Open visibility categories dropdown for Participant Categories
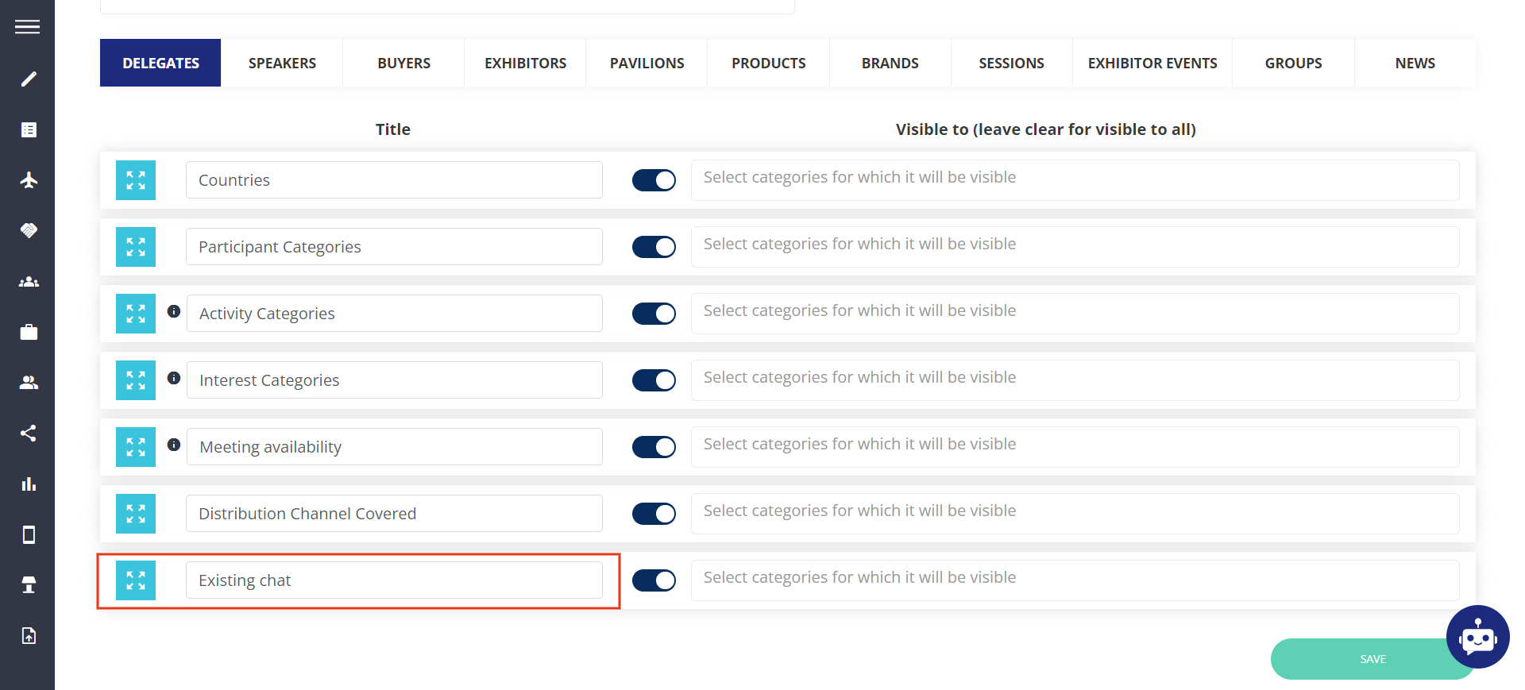 pos(1075,247)
